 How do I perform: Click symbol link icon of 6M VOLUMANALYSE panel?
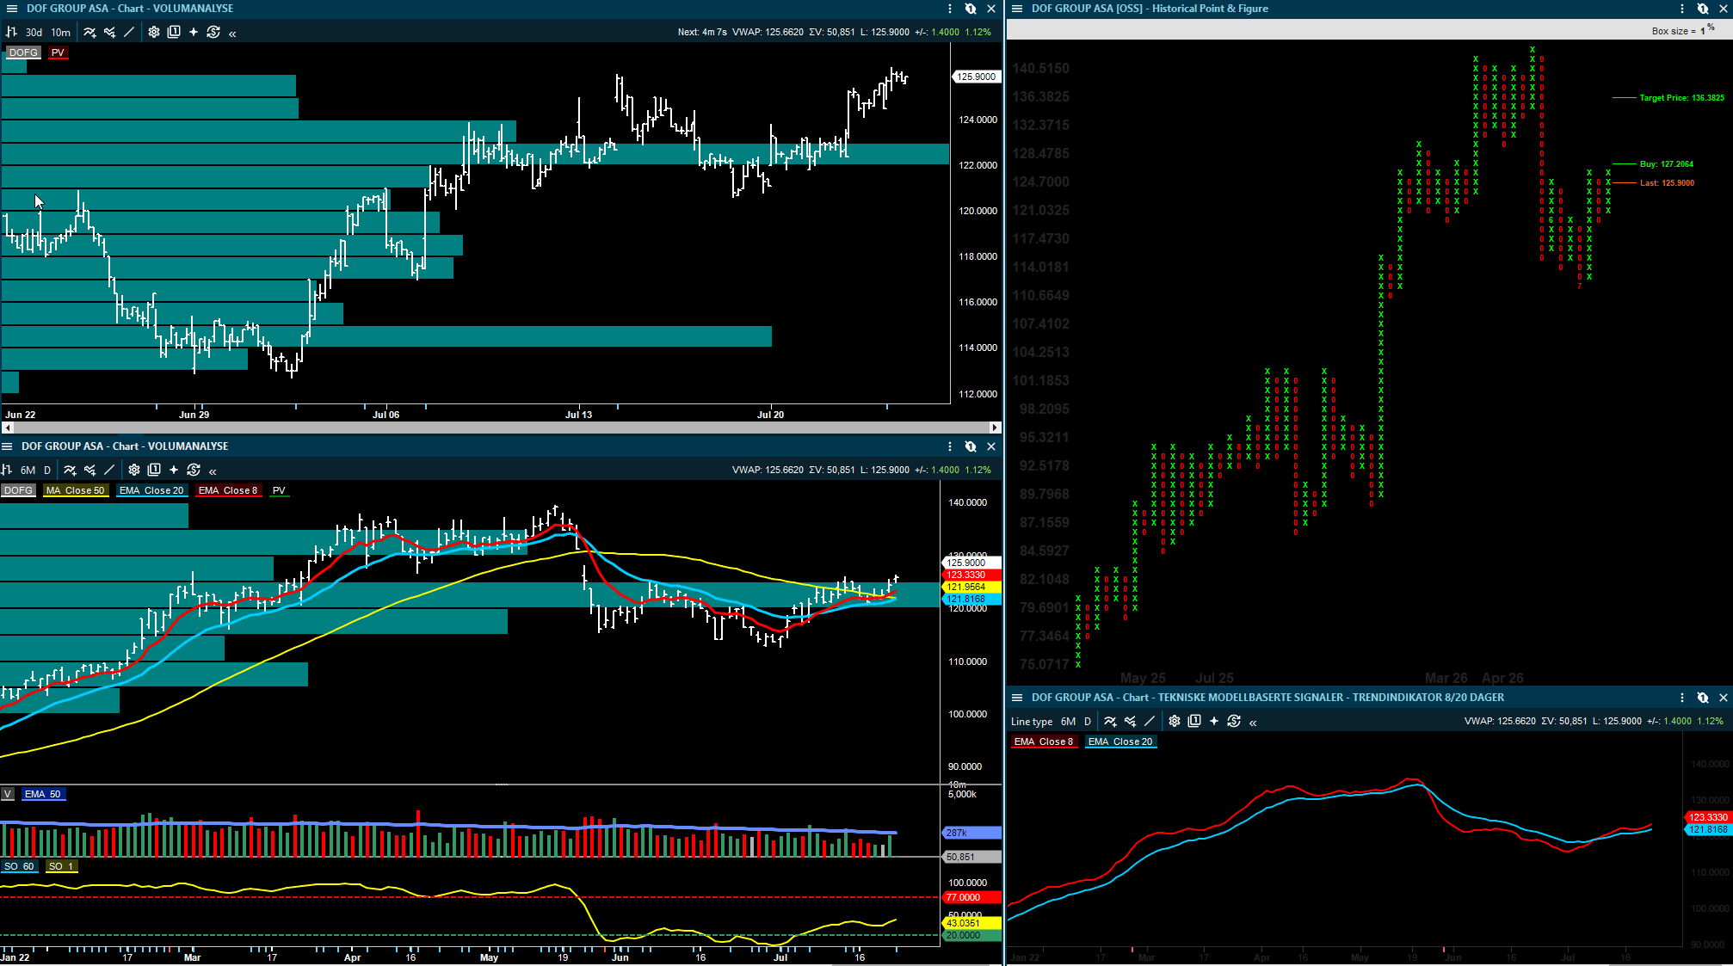click(971, 446)
